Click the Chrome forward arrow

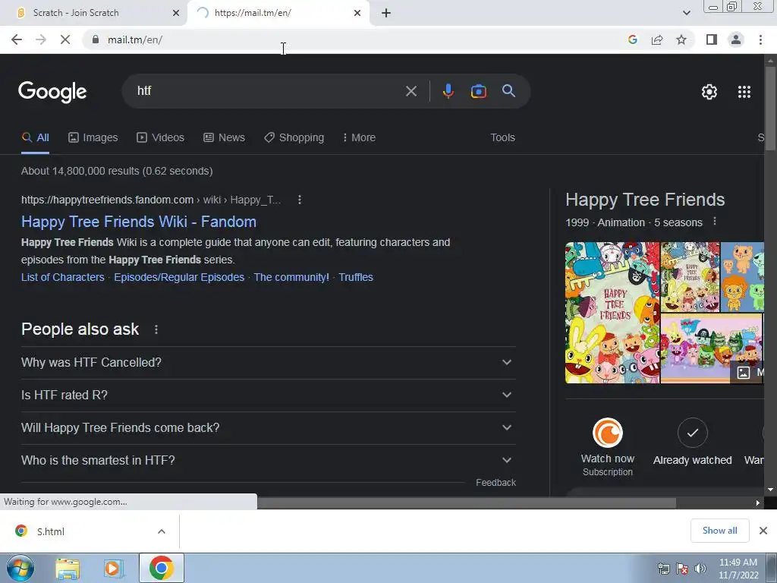[x=41, y=39]
